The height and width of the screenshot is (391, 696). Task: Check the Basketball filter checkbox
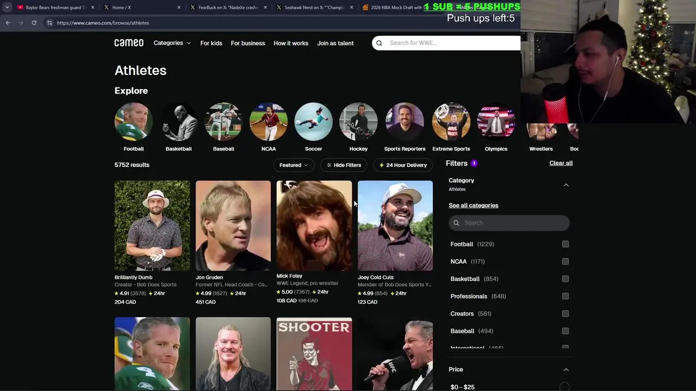565,279
